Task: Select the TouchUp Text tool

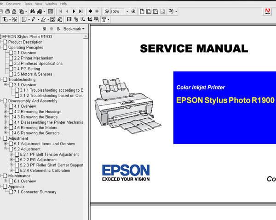Action: click(104, 19)
